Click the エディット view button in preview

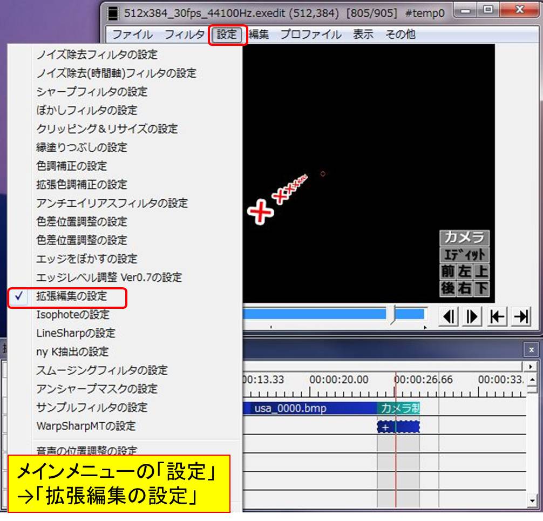point(464,255)
